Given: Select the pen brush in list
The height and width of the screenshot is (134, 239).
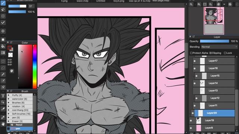Looking at the screenshot, I should (x=20, y=128).
